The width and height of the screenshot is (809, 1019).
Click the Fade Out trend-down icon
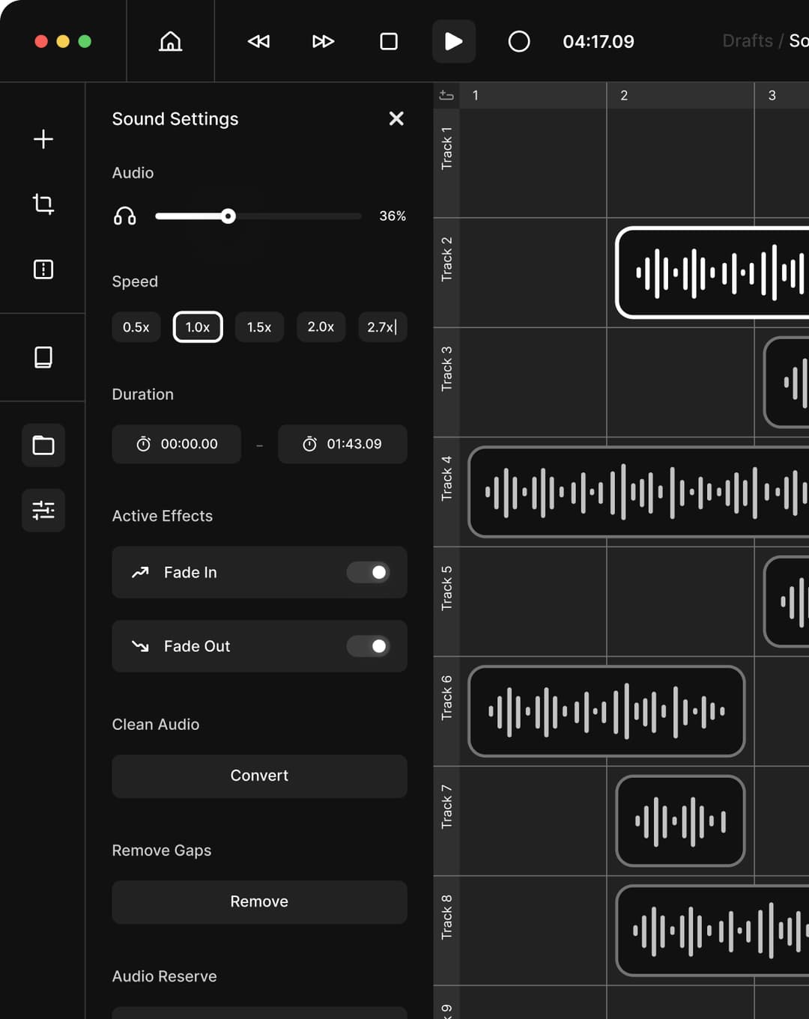140,646
